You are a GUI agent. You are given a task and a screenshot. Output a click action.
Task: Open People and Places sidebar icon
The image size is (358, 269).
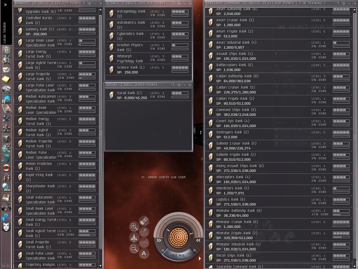point(6,60)
